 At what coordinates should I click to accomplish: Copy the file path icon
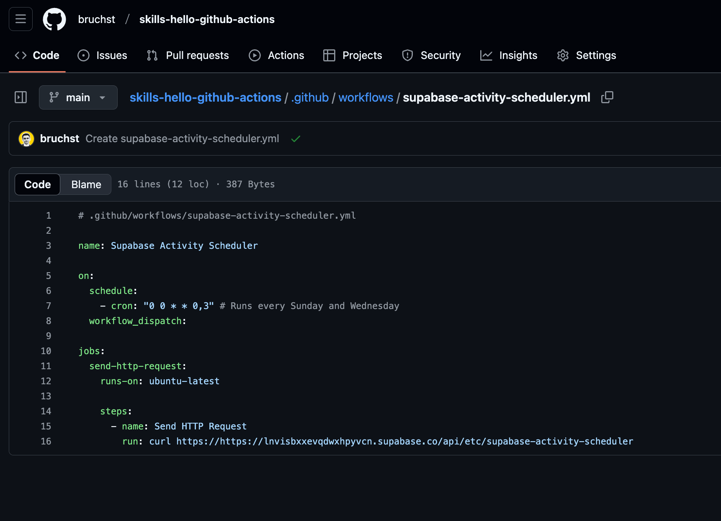coord(607,97)
